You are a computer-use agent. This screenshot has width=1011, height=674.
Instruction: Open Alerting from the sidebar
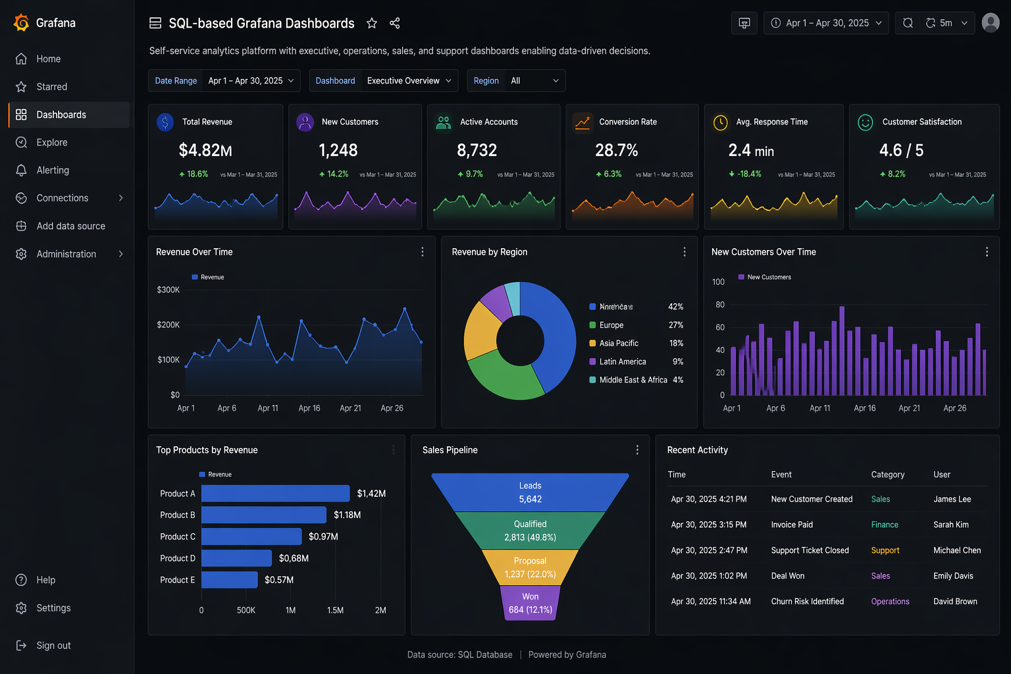(x=53, y=170)
